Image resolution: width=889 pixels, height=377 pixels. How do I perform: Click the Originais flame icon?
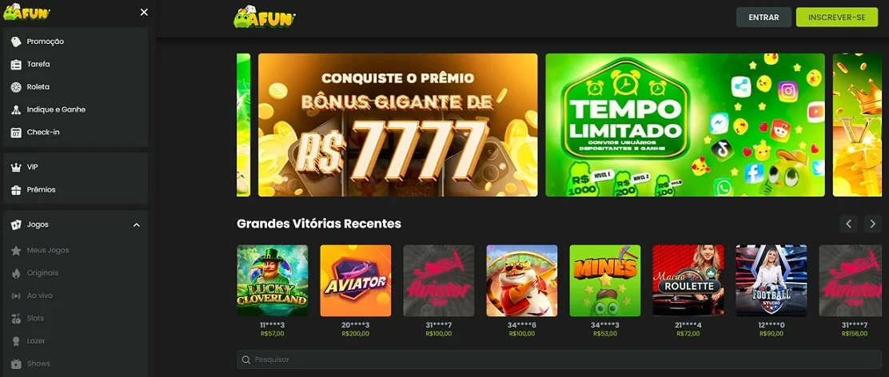pos(17,273)
